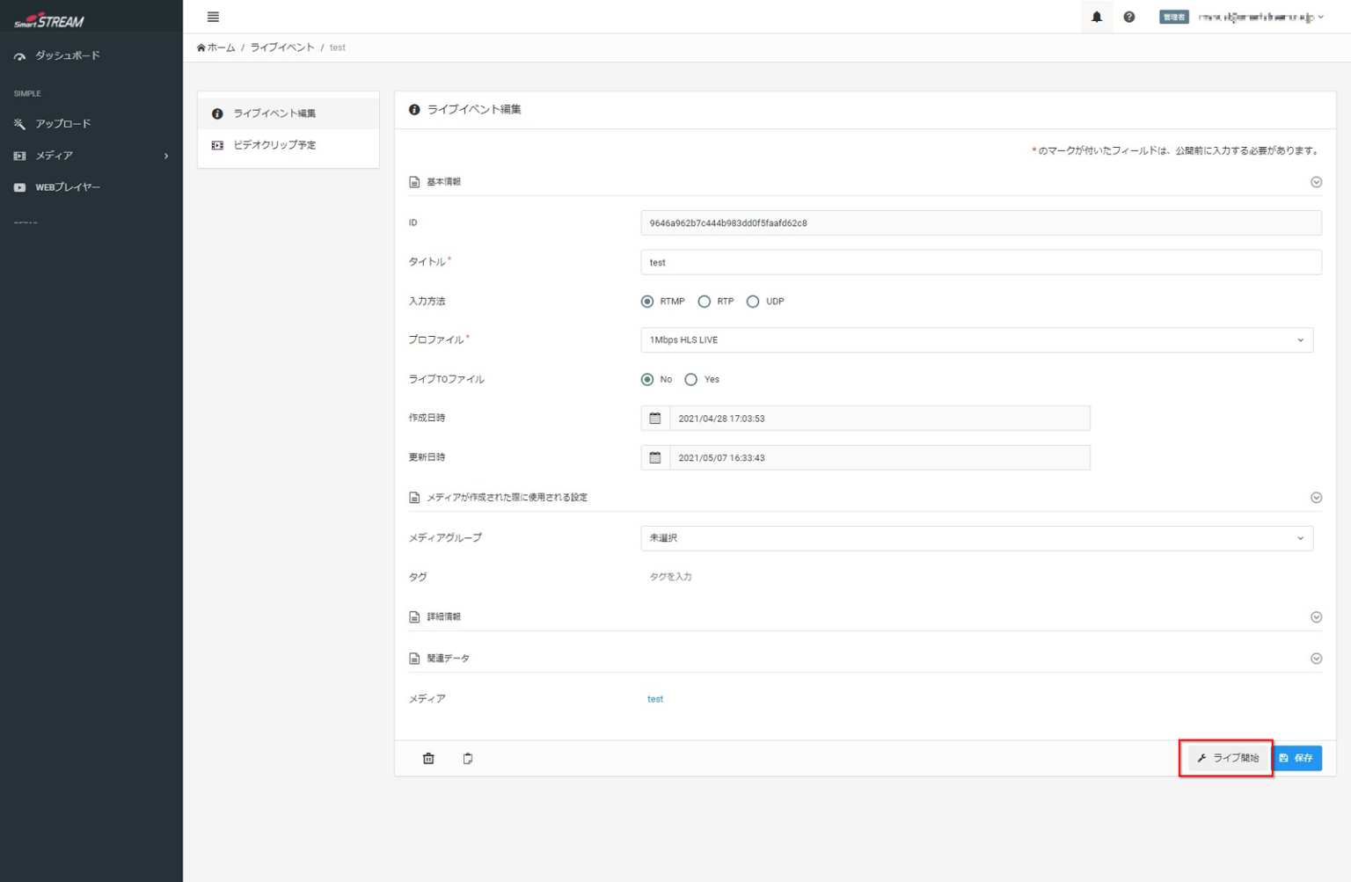Open the プロファイル dropdown
The height and width of the screenshot is (882, 1351).
pyautogui.click(x=976, y=340)
